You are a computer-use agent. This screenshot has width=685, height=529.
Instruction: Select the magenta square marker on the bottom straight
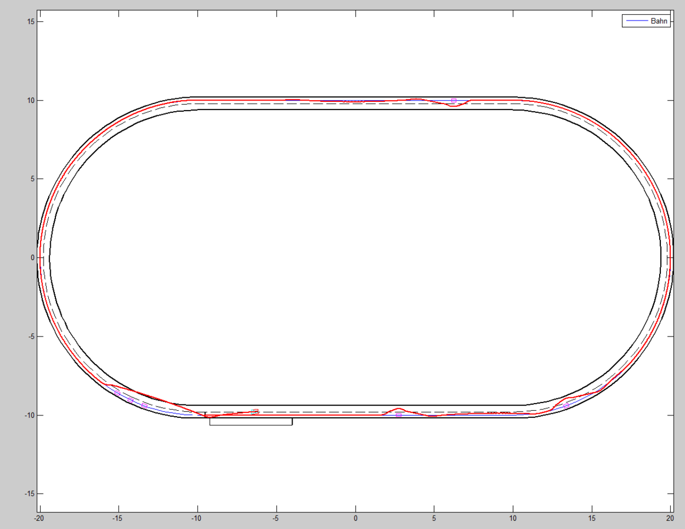click(x=399, y=415)
